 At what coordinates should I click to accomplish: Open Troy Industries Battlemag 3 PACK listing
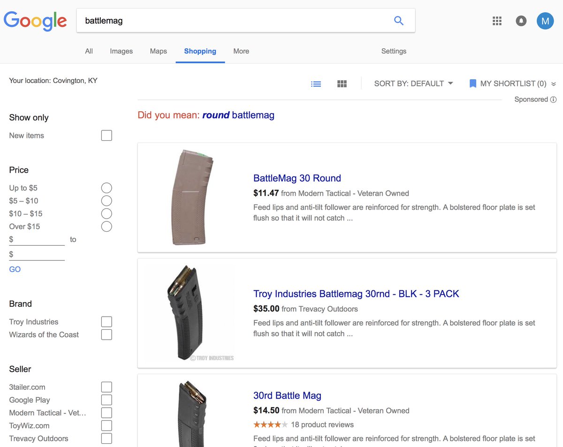click(356, 294)
